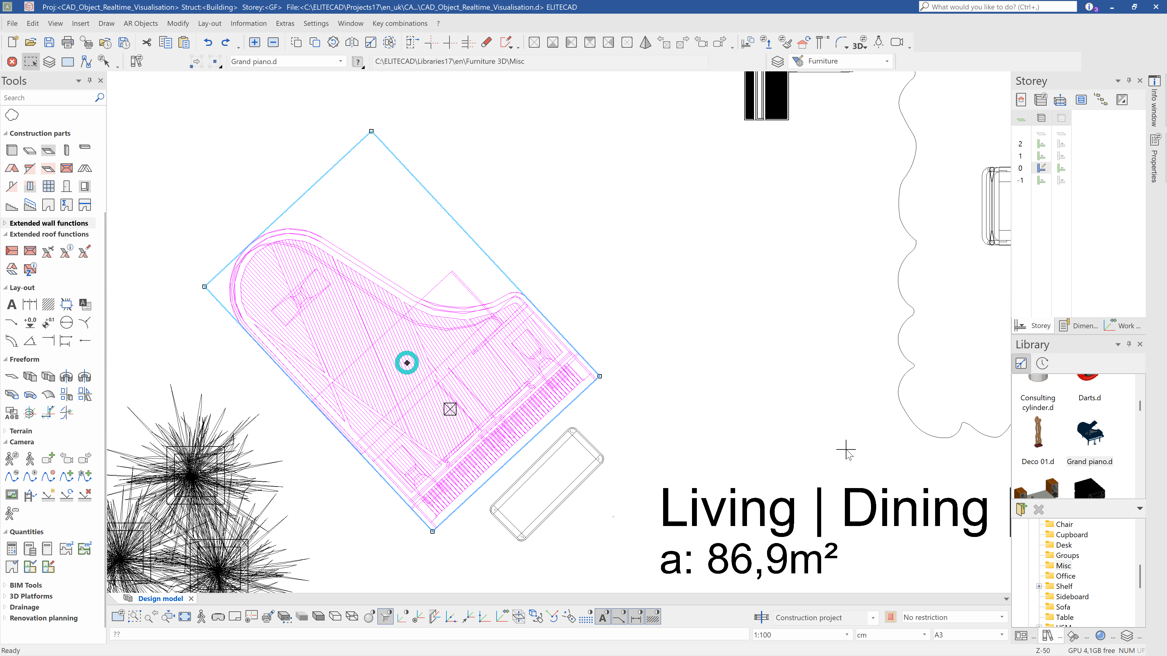Toggle visibility icon for storey 2
The image size is (1167, 656).
coord(1041,144)
